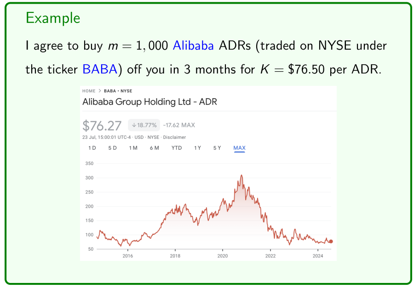The image size is (414, 288).
Task: Go to HOME in the breadcrumb
Action: point(89,91)
